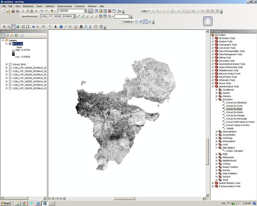This screenshot has width=257, height=206.
Task: Select the Zoom In tool
Action: coord(4,27)
